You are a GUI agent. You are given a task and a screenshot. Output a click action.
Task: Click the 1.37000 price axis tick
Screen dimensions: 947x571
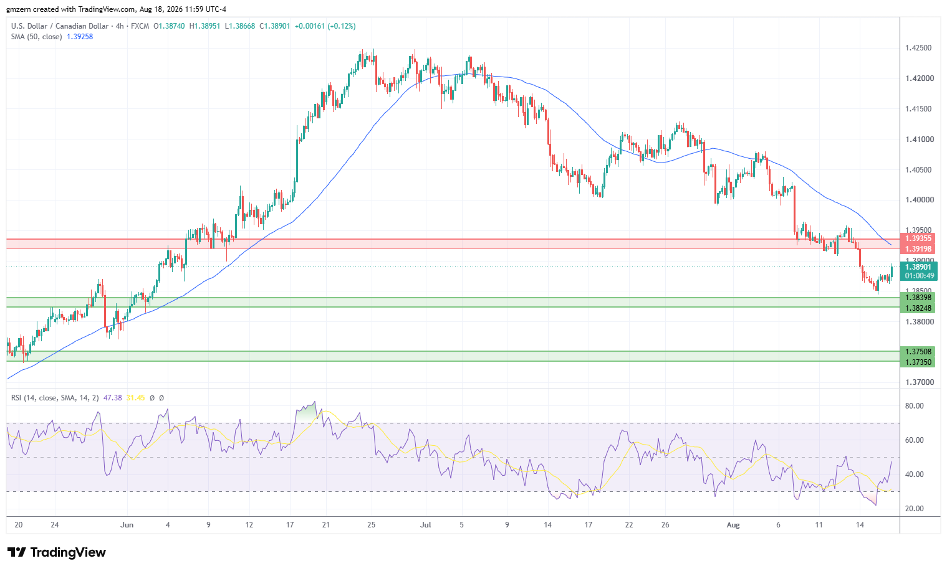[x=918, y=382]
